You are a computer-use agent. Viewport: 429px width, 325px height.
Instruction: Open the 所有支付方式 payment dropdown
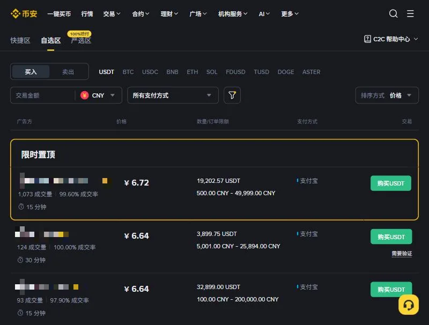point(173,95)
